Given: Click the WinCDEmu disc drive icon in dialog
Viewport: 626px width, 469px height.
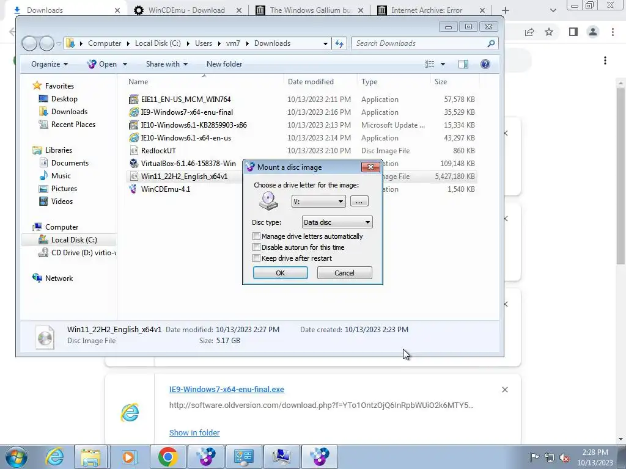Looking at the screenshot, I should (x=268, y=200).
